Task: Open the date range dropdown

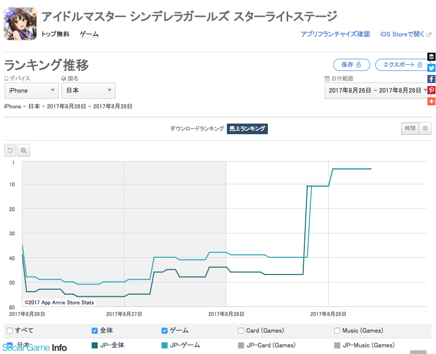Action: point(378,91)
